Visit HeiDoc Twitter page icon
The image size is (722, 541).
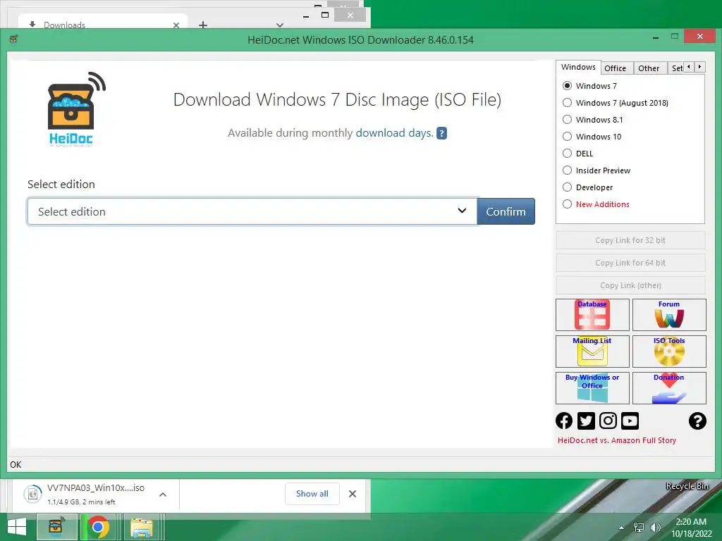(x=586, y=421)
